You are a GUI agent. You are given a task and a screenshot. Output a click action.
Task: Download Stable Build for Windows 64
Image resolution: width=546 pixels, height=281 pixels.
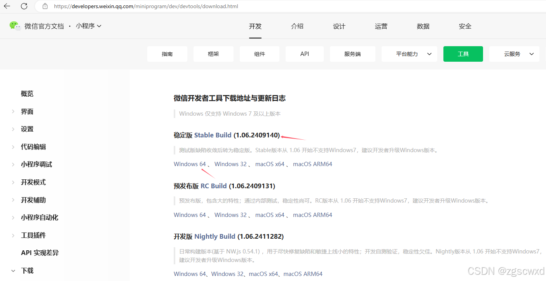pyautogui.click(x=190, y=164)
